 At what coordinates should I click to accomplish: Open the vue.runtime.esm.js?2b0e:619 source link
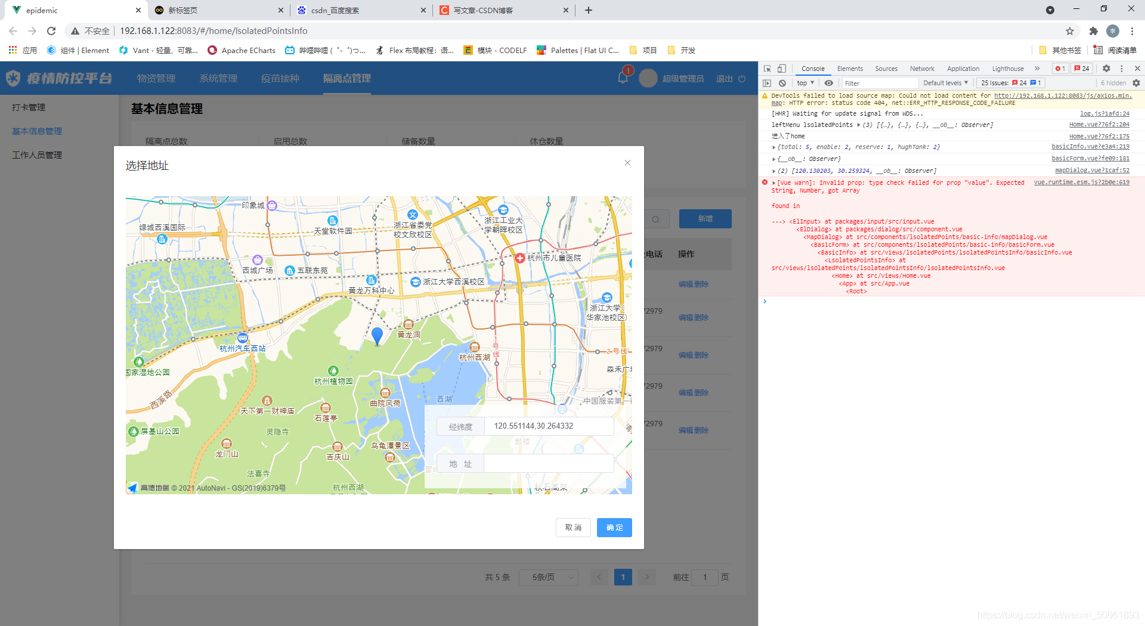point(1081,182)
